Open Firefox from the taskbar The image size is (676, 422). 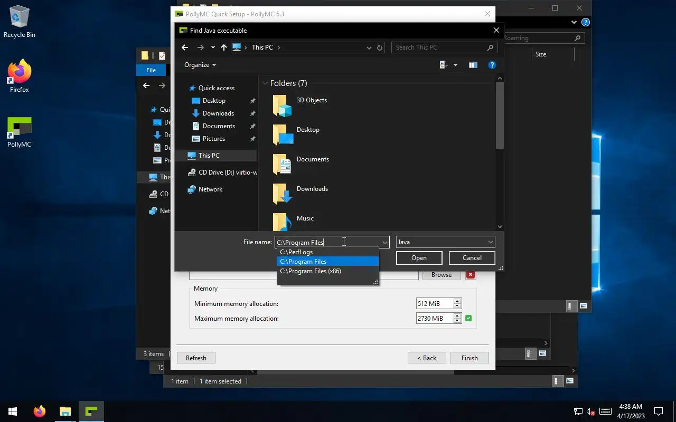[40, 411]
